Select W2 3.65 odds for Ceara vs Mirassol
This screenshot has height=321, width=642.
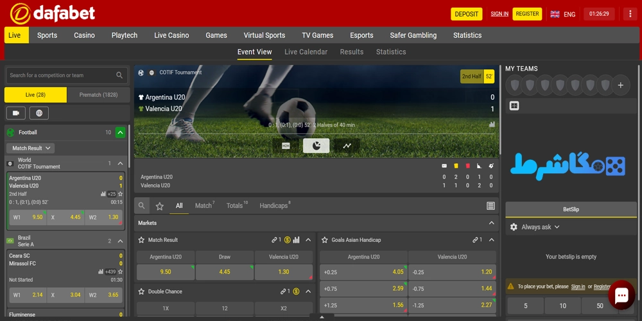tap(104, 295)
